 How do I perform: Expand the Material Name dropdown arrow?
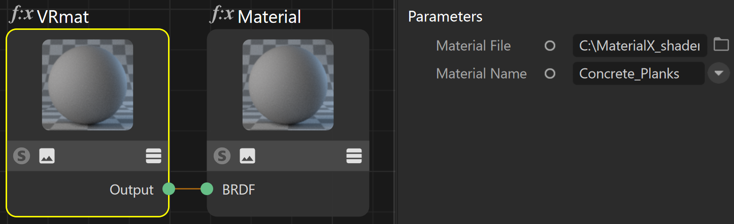tap(718, 73)
